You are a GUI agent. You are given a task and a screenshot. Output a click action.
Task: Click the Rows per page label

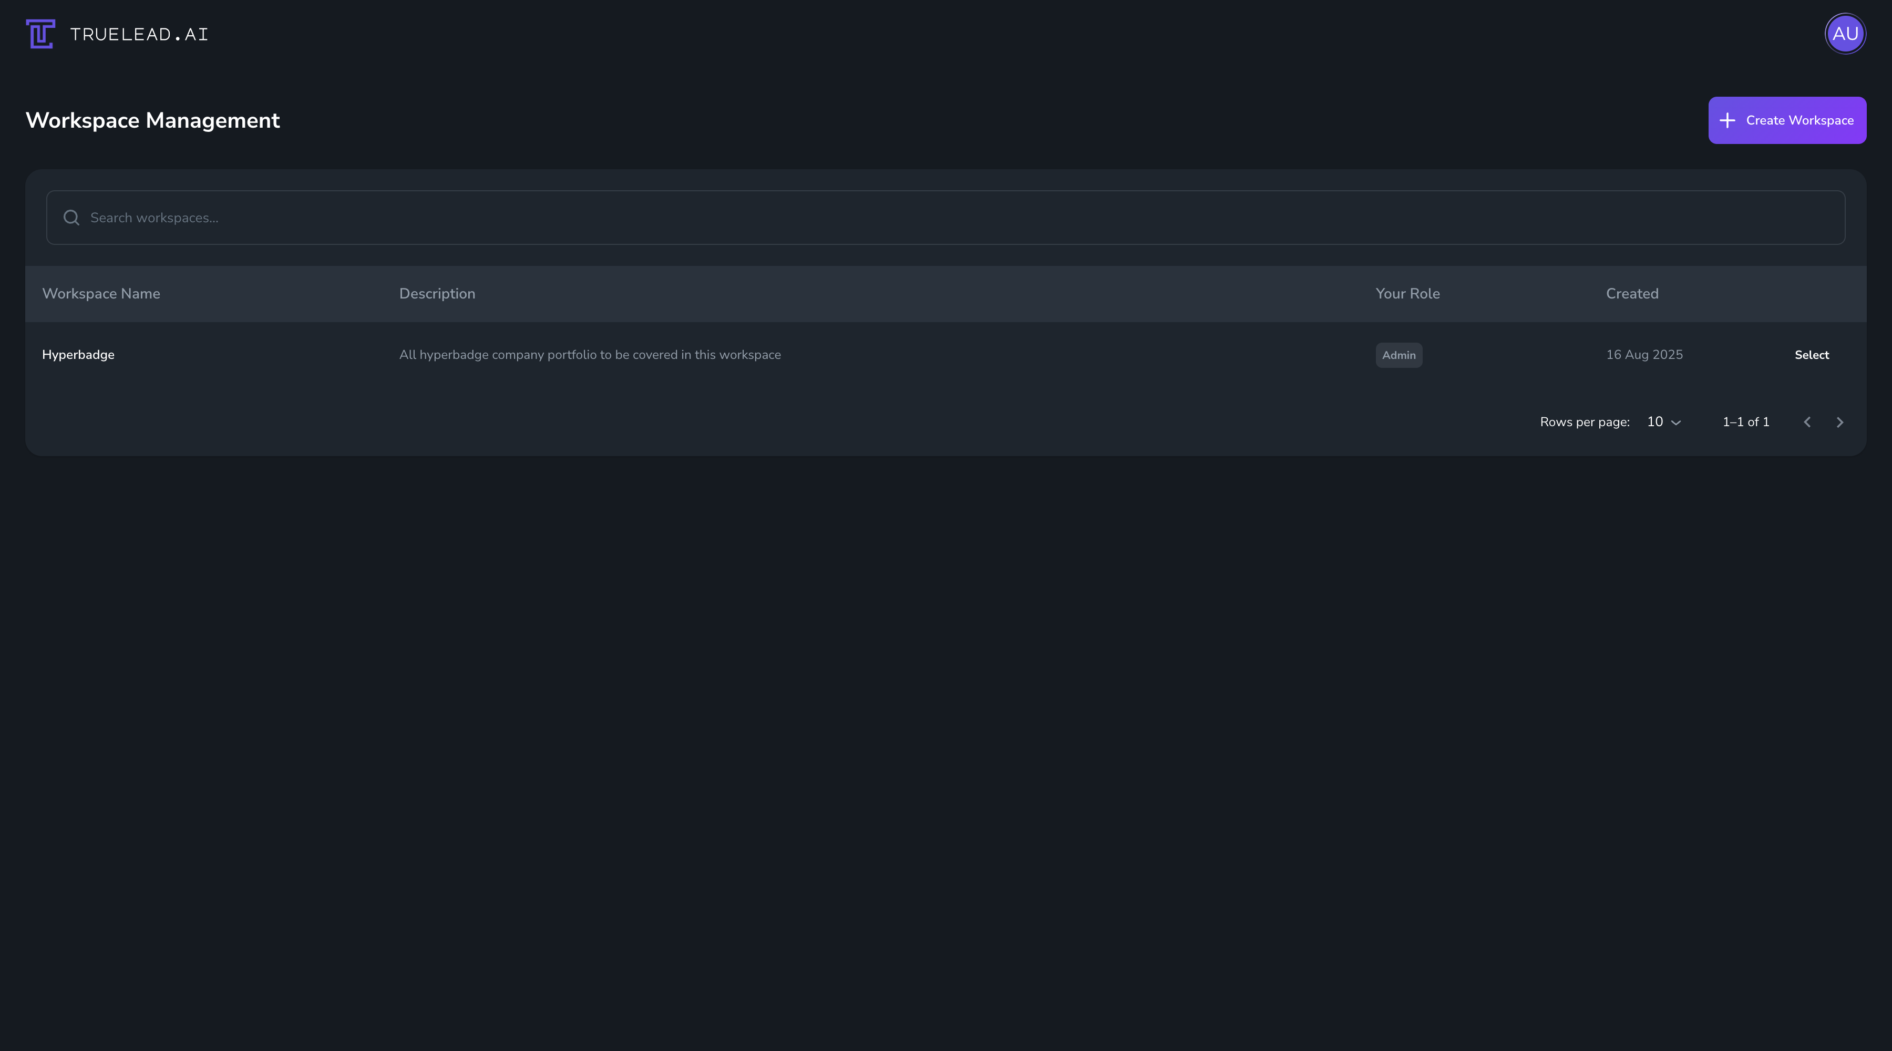coord(1584,423)
